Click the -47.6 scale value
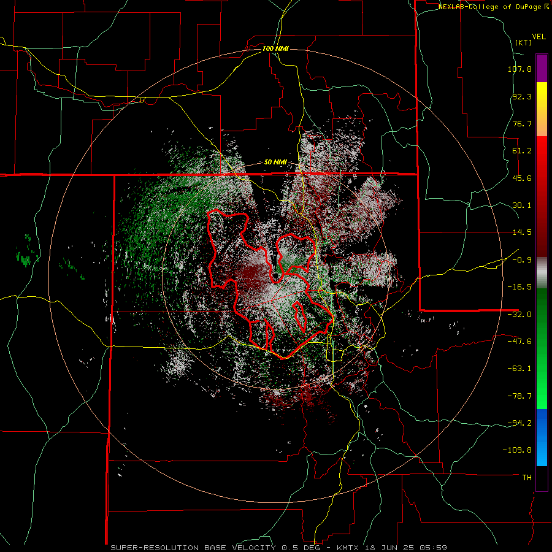 click(x=519, y=342)
